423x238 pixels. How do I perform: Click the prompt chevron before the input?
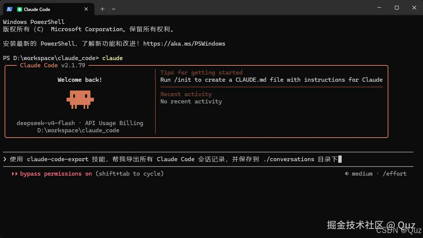pos(5,159)
